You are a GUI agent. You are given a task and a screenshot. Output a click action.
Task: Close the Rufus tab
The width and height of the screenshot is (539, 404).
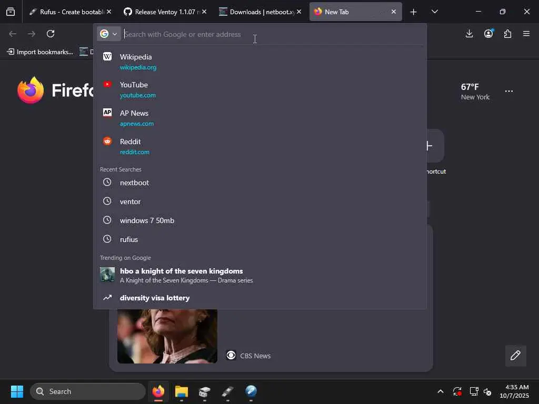pyautogui.click(x=109, y=12)
